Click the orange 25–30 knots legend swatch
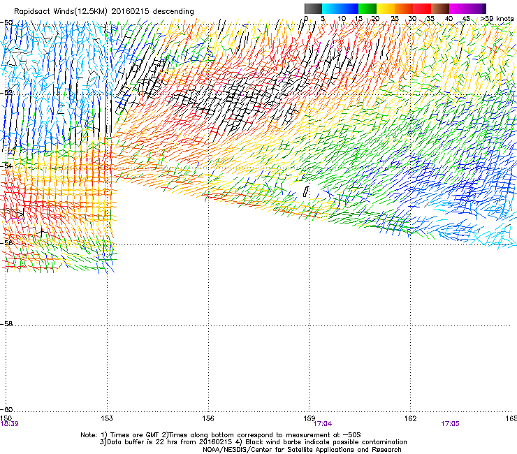This screenshot has width=517, height=454. (x=404, y=8)
